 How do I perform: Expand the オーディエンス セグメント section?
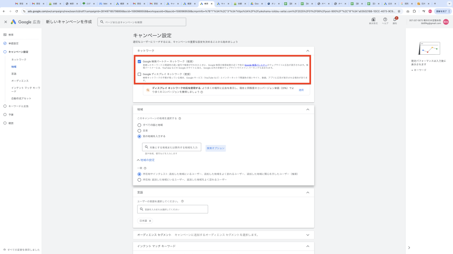pos(308,235)
